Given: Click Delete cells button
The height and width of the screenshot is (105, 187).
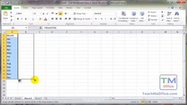Looking at the screenshot, I should coord(153,16).
